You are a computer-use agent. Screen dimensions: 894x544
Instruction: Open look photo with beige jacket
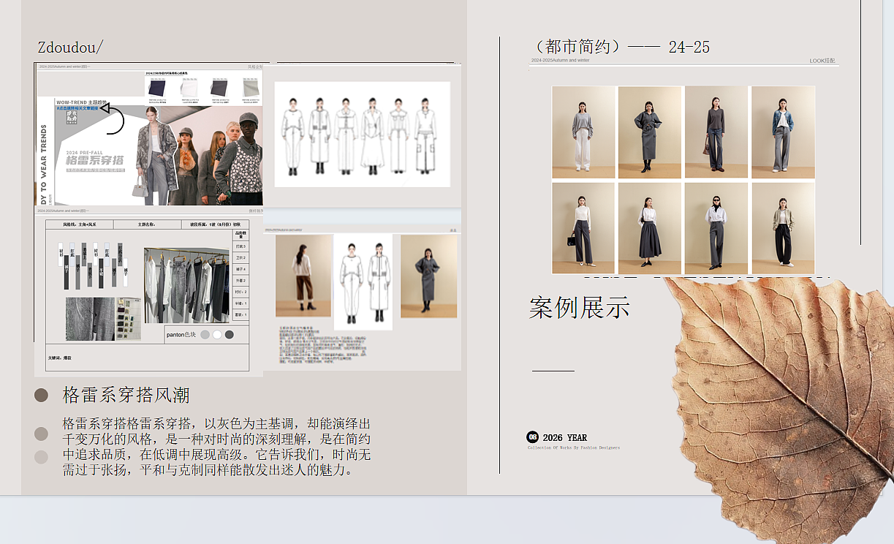click(x=783, y=228)
